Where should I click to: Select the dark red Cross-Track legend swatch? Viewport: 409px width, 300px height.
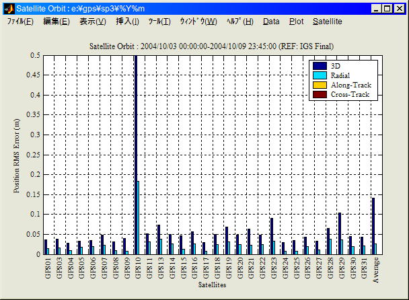(320, 95)
